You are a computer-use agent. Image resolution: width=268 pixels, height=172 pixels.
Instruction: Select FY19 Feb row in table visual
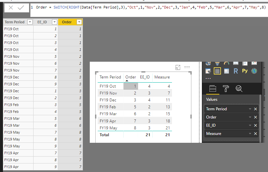click(135, 107)
